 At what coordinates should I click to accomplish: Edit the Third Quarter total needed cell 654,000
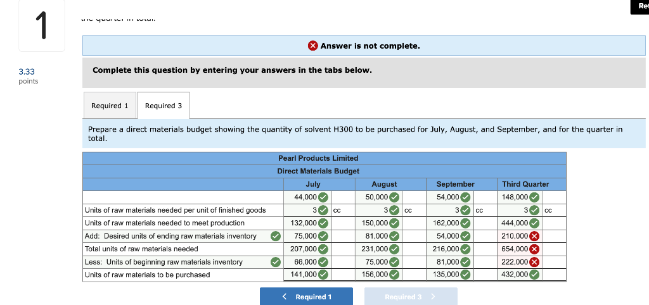(520, 249)
